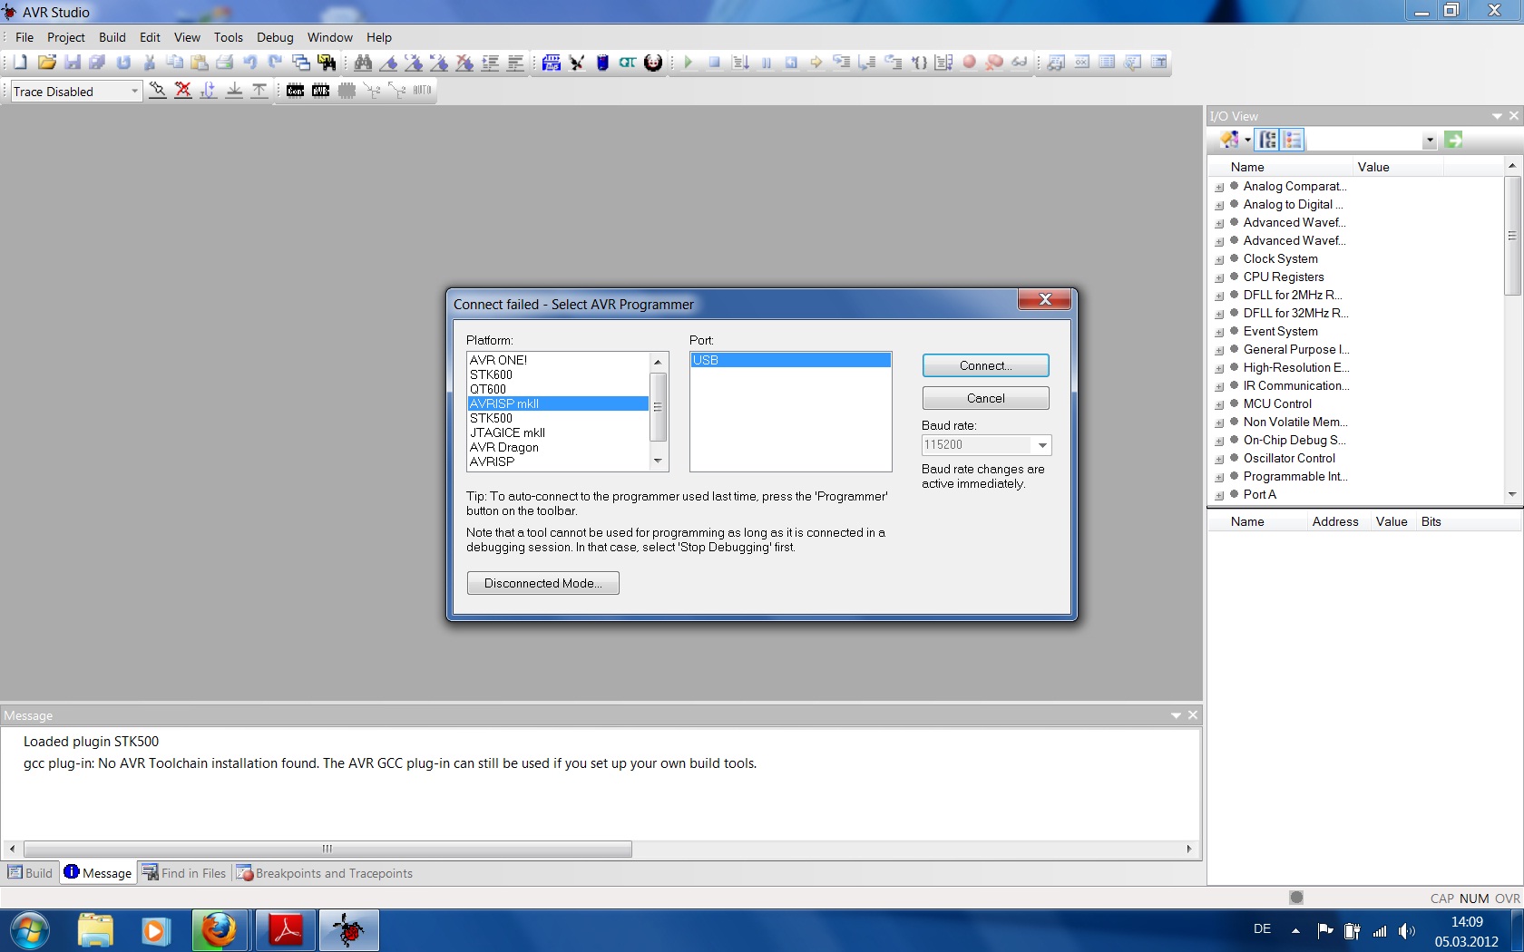The image size is (1524, 952).
Task: Click the Stop Debugging square icon
Action: 714,63
